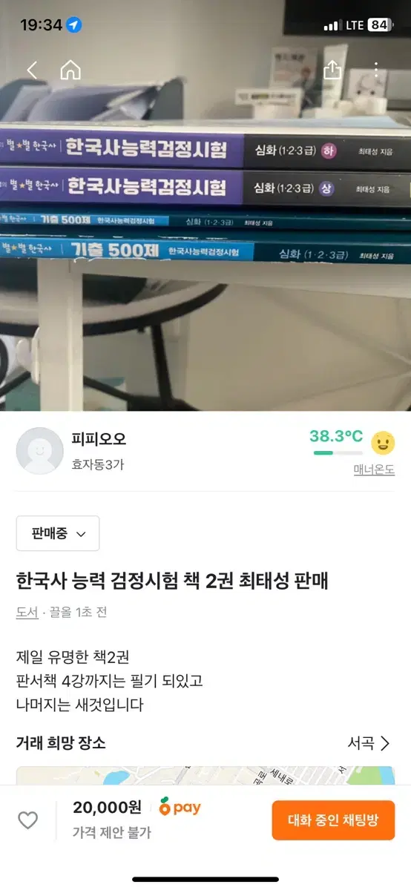Open the trade location map preview
This screenshot has width=411, height=890.
pos(205,775)
